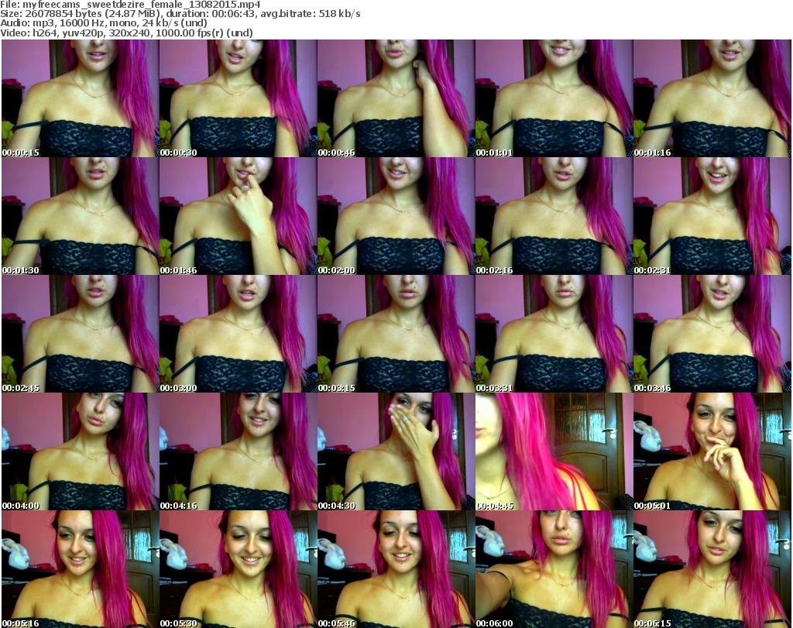
Task: Open the frame stamped 00:02:31
Action: [712, 216]
